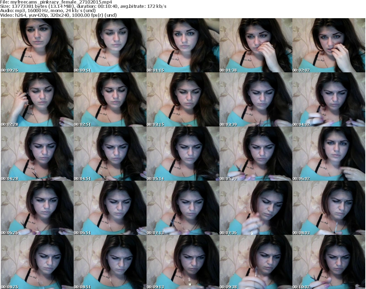Select the frame stamped 00:04:02

pos(329,99)
